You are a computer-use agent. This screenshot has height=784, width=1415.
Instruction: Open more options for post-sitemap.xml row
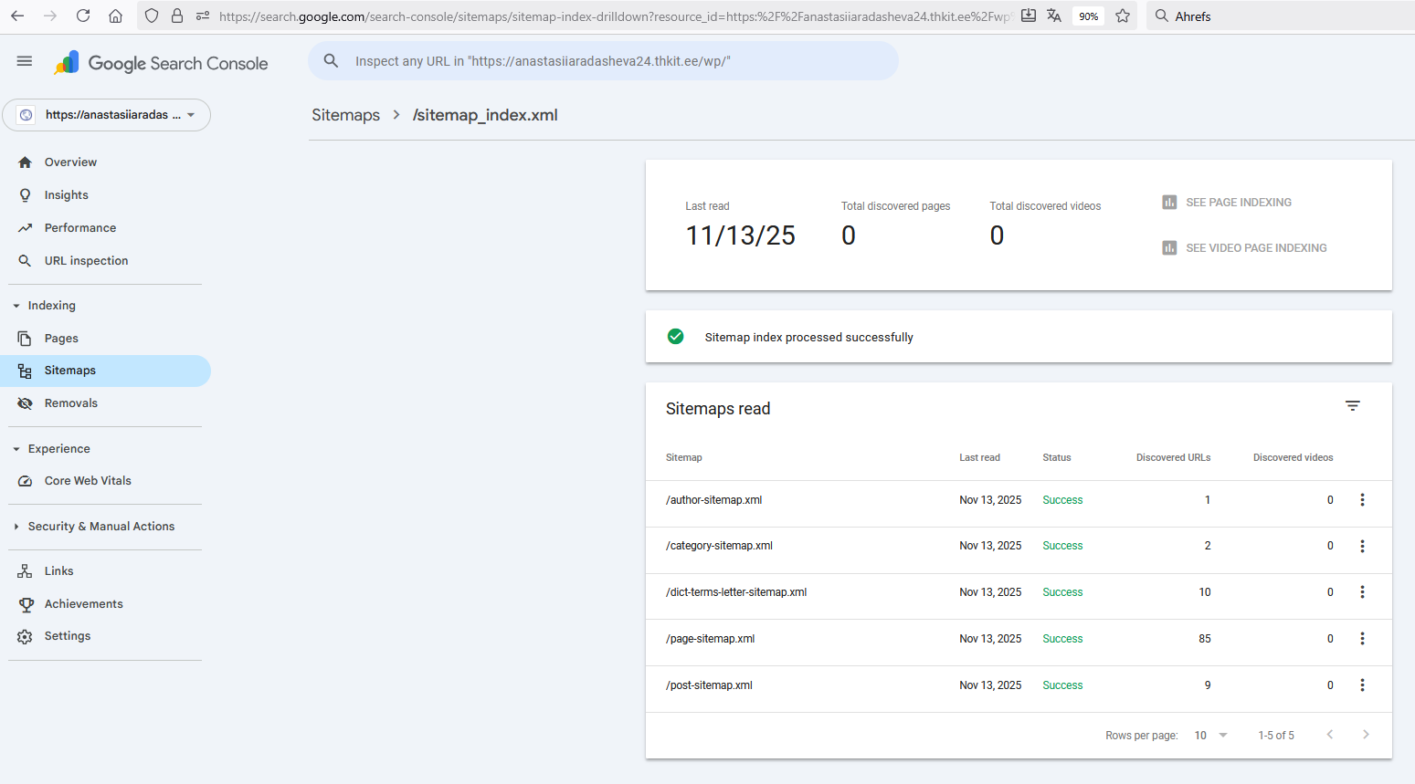1361,685
